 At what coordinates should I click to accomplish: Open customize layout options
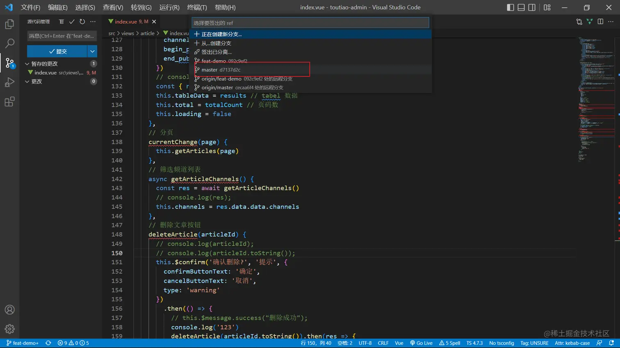pos(547,7)
